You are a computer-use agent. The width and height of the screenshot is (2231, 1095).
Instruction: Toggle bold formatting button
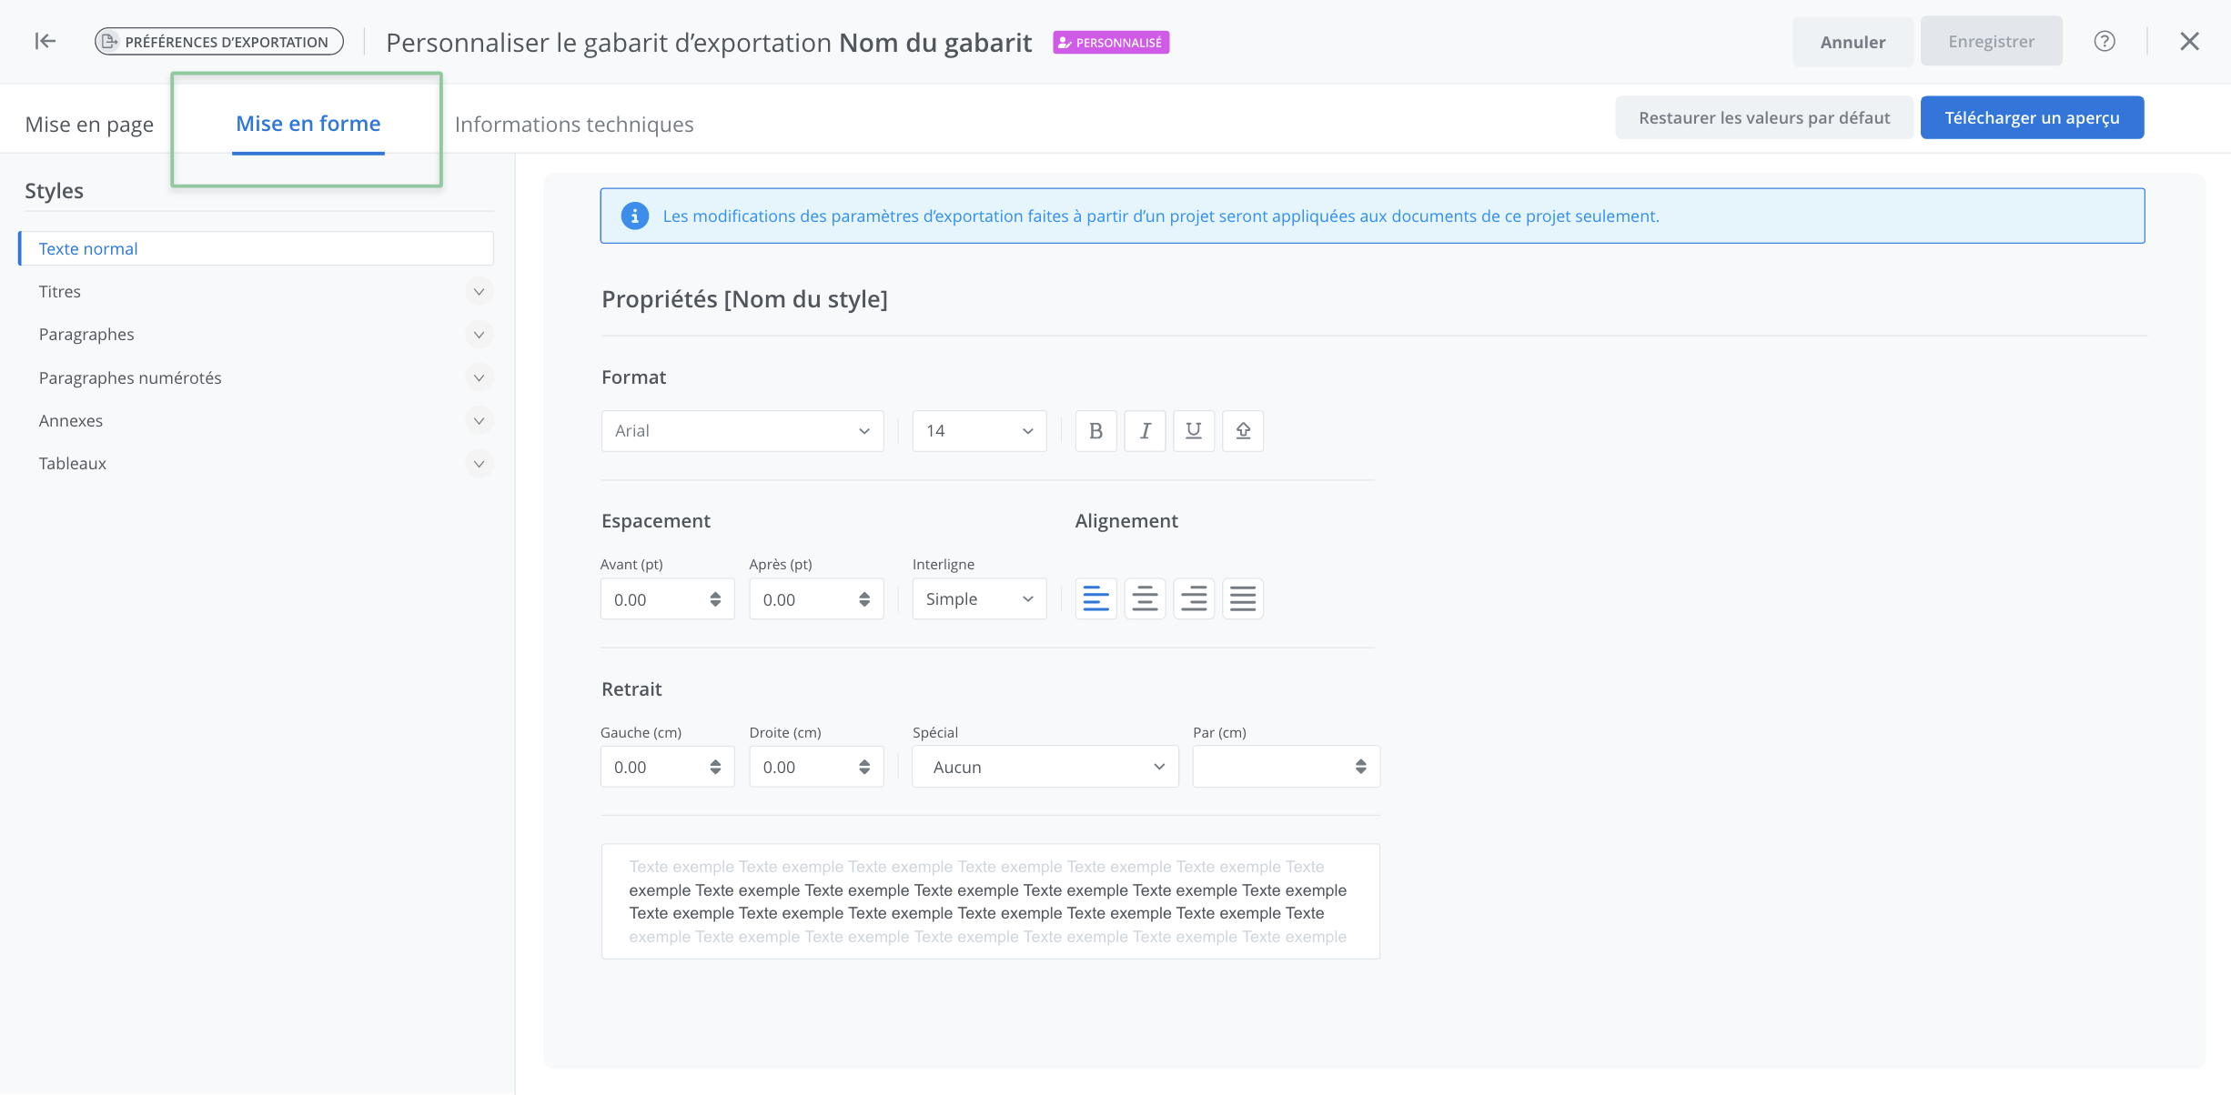pos(1095,431)
